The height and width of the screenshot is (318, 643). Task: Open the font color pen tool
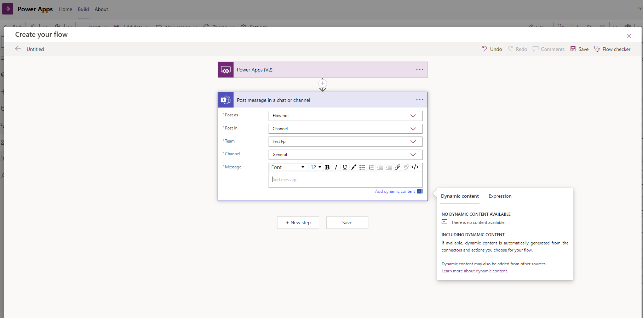pos(354,167)
